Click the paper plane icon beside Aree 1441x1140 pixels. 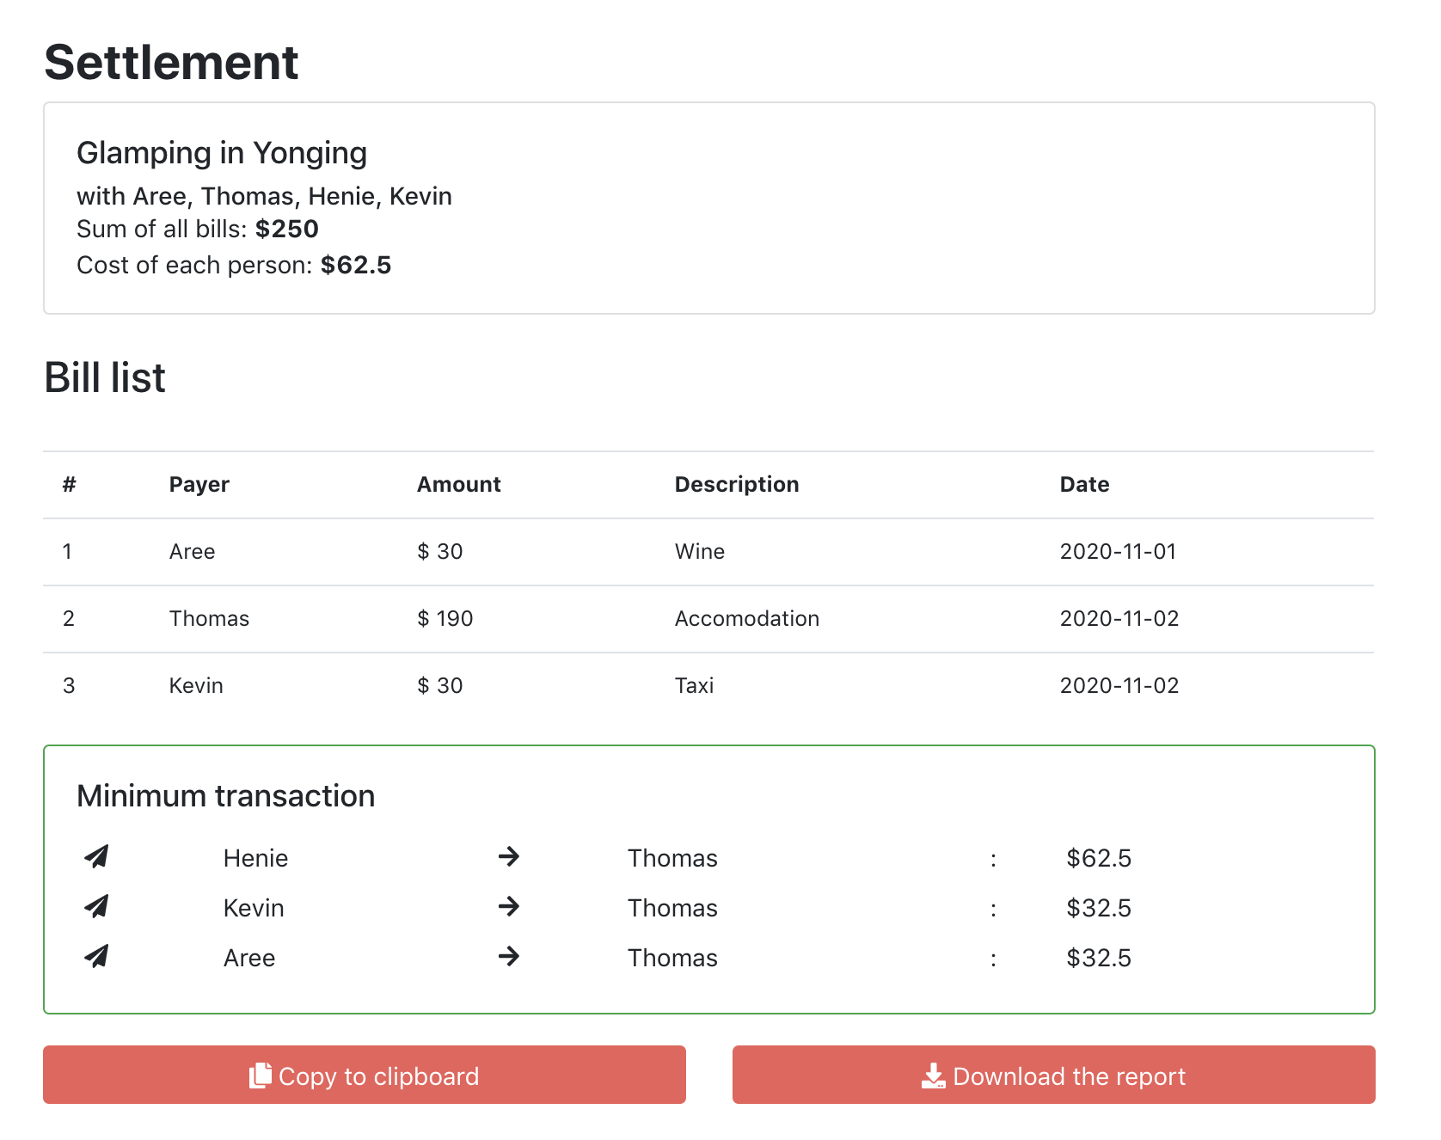pyautogui.click(x=96, y=956)
